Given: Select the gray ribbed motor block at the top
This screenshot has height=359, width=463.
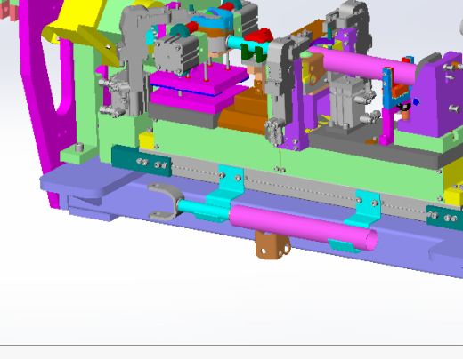Looking at the screenshot, I should (x=176, y=54).
